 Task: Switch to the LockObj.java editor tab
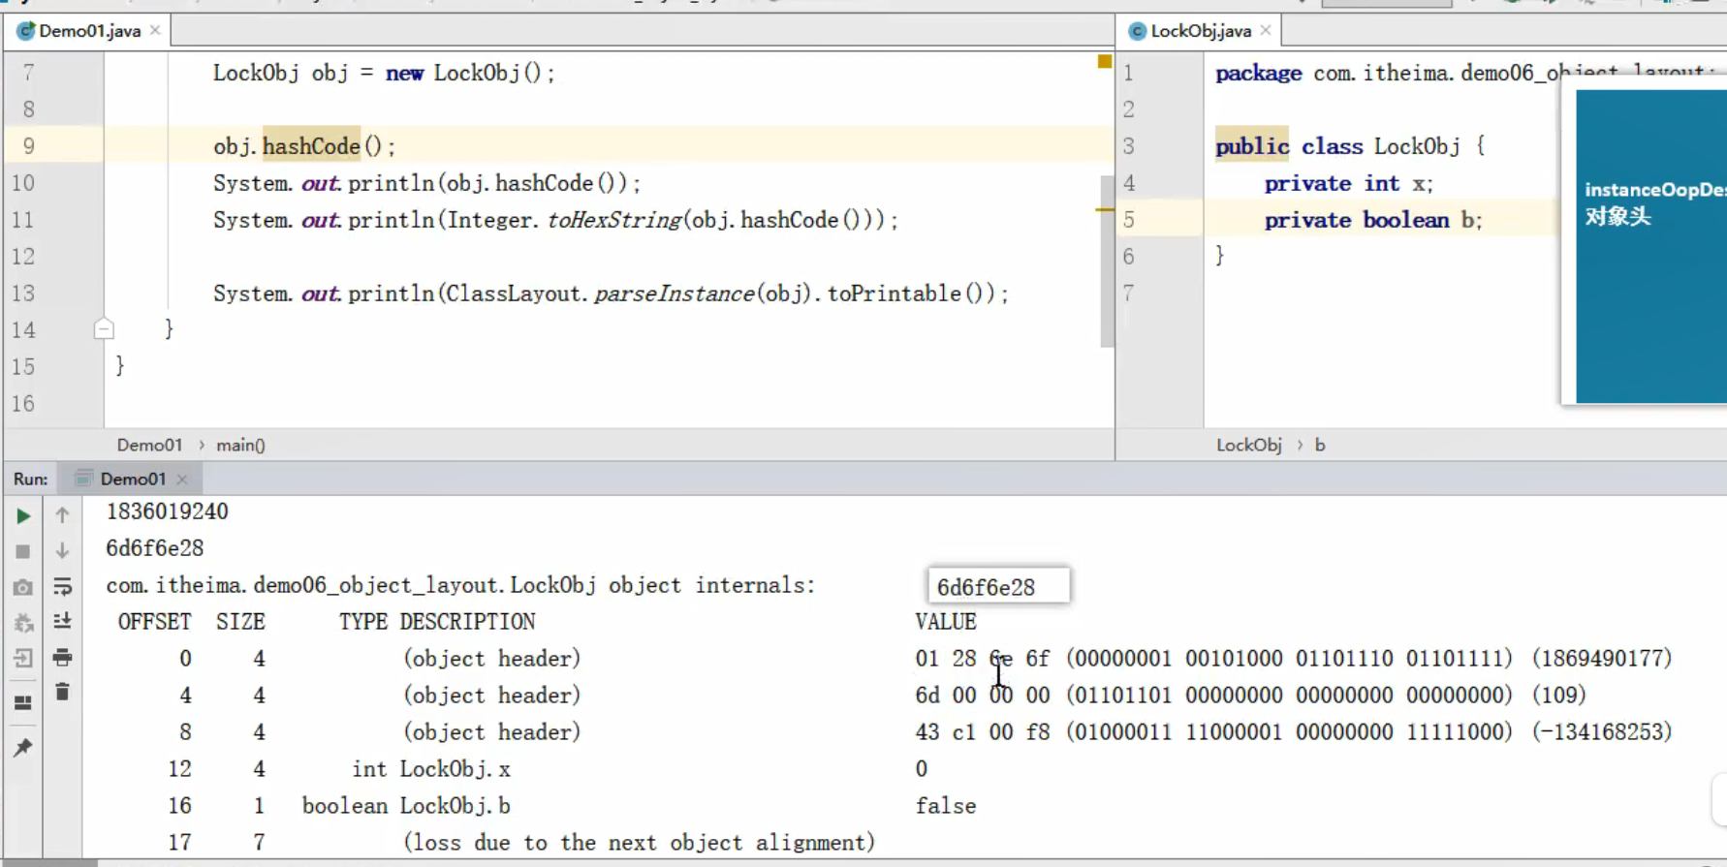point(1200,31)
